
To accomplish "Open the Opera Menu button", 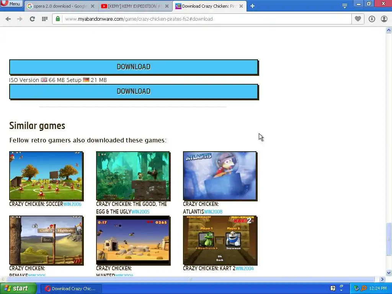I will [x=11, y=4].
